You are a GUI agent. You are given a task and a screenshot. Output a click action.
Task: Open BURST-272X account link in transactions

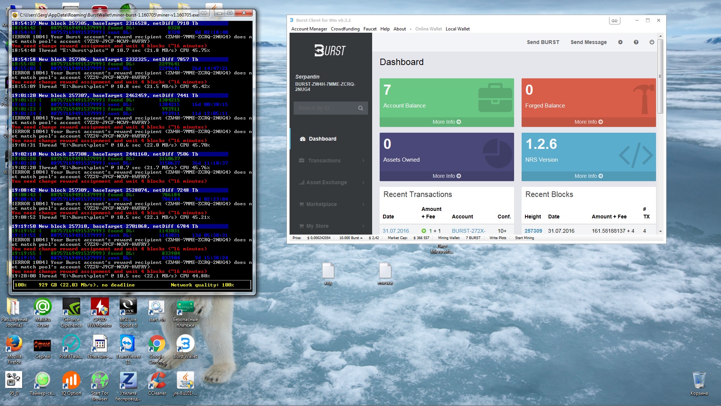point(469,231)
